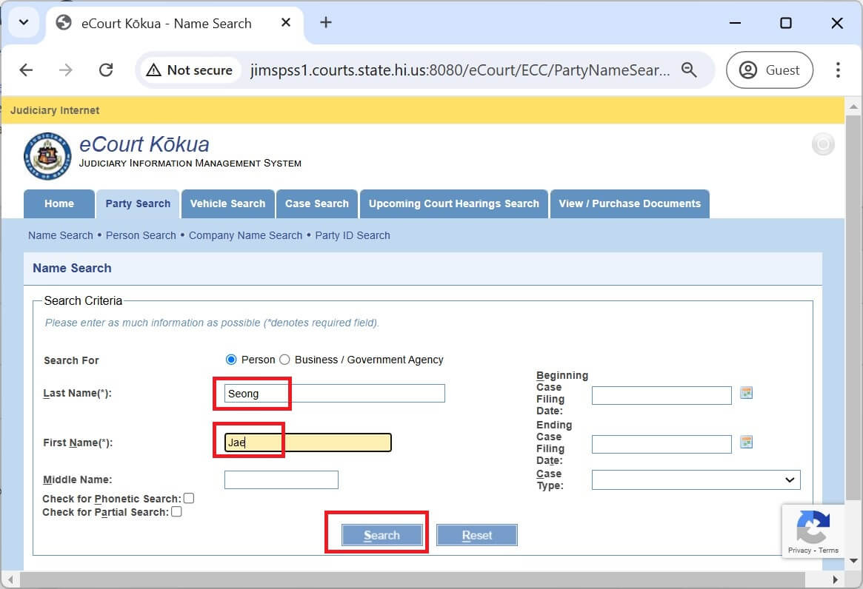Screen dimensions: 863x589
Task: Open the tab search dropdown arrow
Action: pos(24,22)
